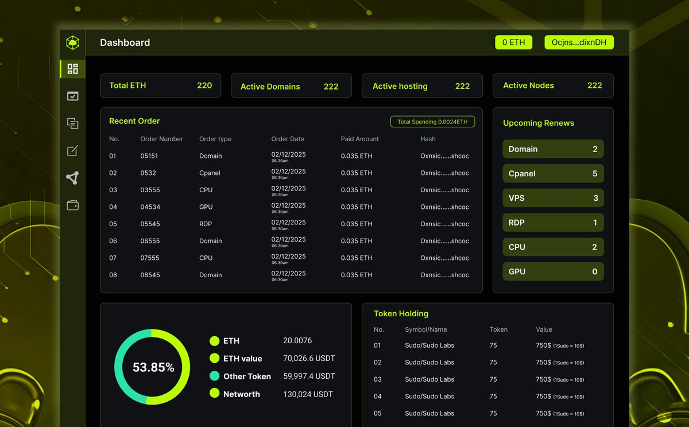Select the Dashboard grid icon in sidebar

click(x=72, y=69)
